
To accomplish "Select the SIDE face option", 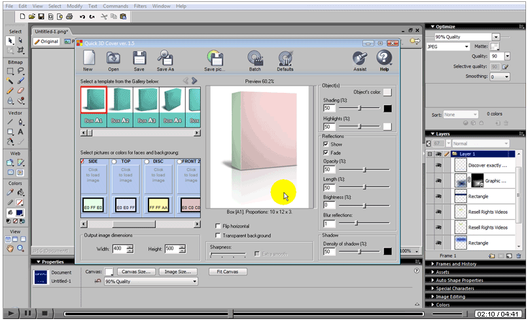I will click(82, 161).
